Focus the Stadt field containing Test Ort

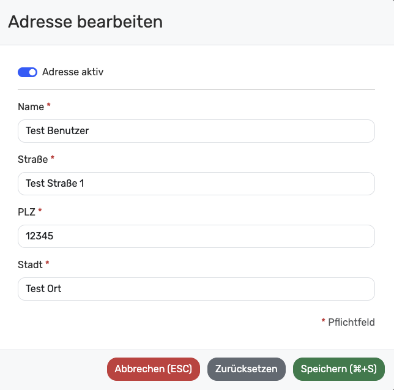(196, 289)
